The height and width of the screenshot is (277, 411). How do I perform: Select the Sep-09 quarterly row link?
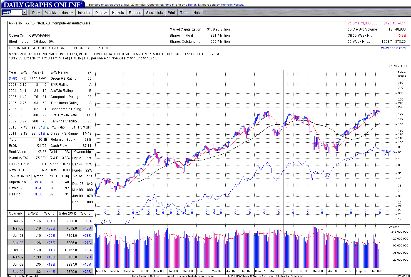click(18, 272)
